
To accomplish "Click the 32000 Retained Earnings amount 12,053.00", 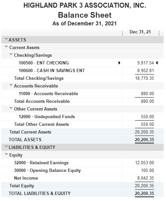I will (x=145, y=163).
